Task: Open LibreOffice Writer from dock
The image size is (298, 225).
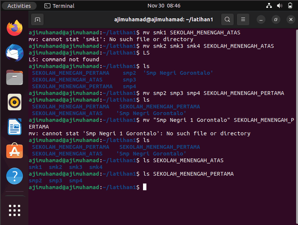Action: 15,127
